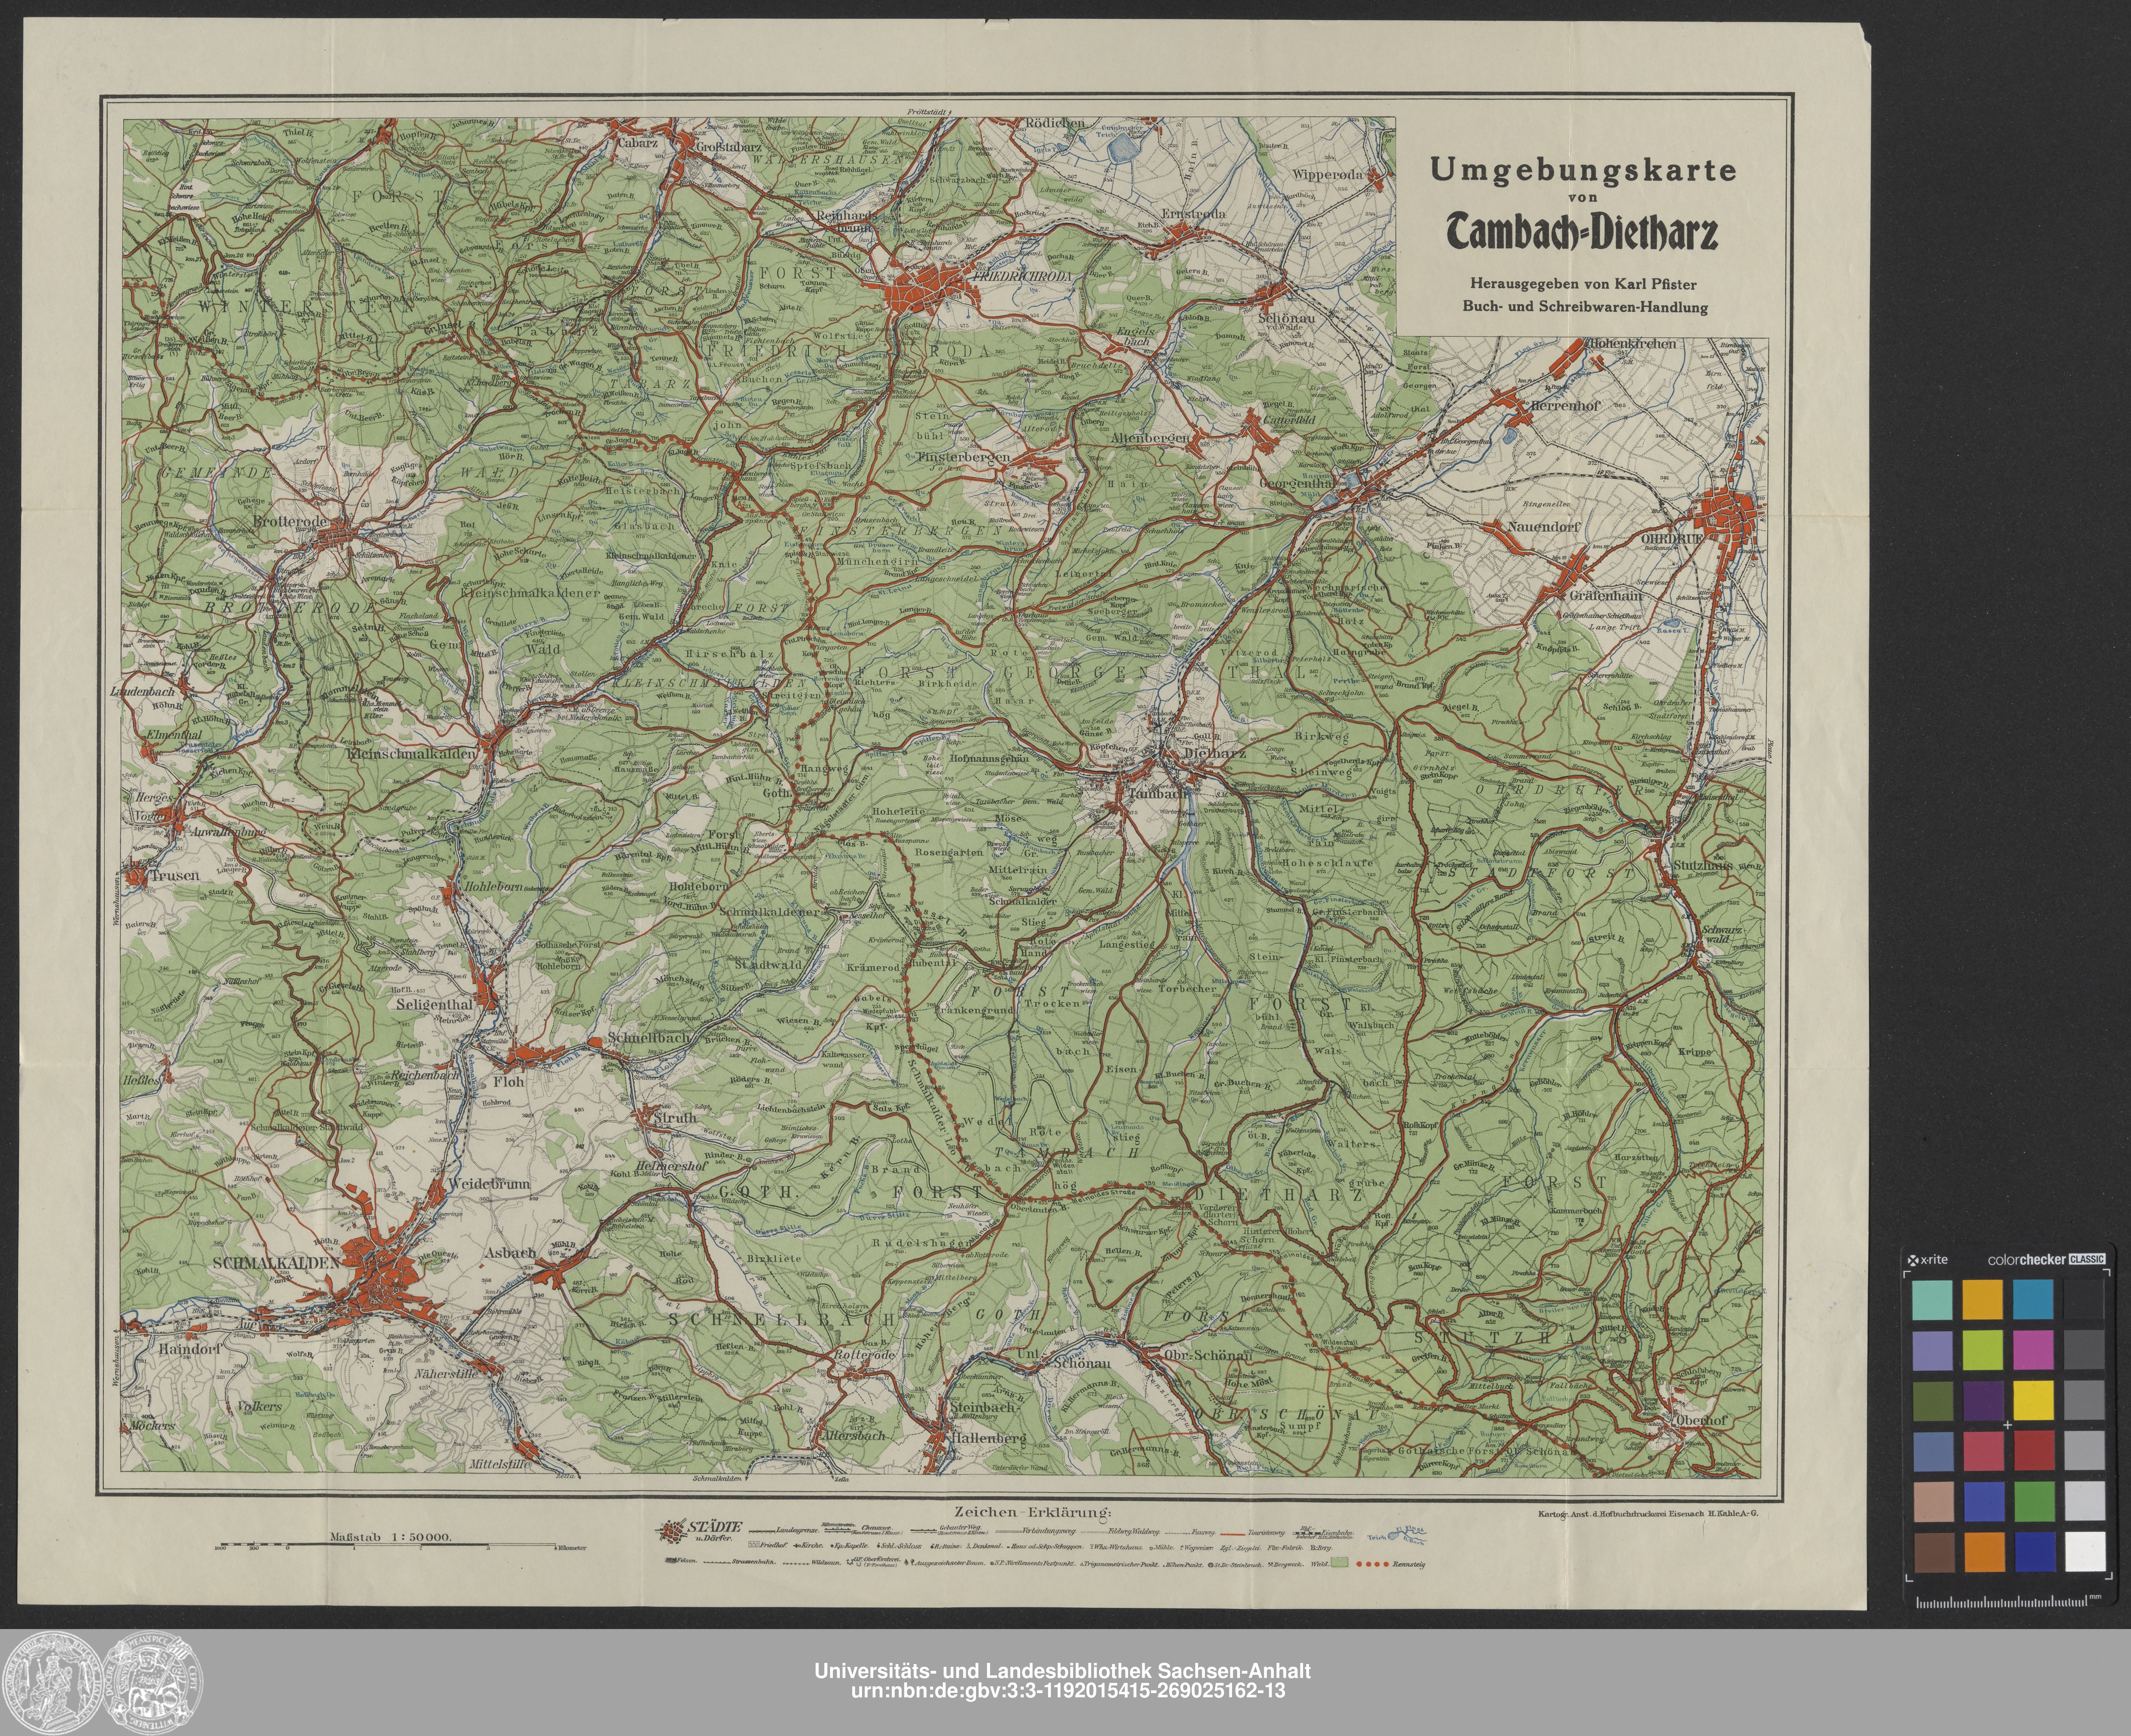
Task: Click the Stutzhaus village label
Action: point(1703,866)
